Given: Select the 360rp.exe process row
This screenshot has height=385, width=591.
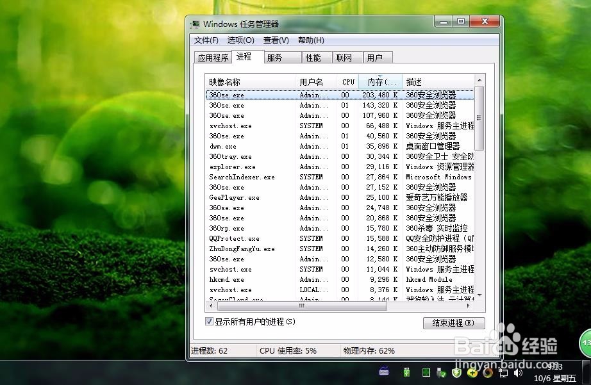Looking at the screenshot, I should point(340,228).
